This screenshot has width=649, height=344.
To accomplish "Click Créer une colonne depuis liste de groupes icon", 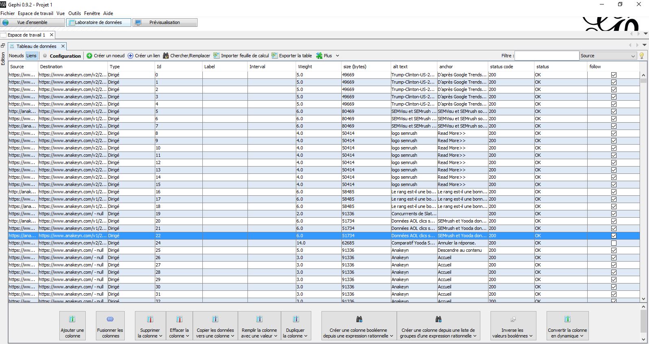I will tap(438, 319).
